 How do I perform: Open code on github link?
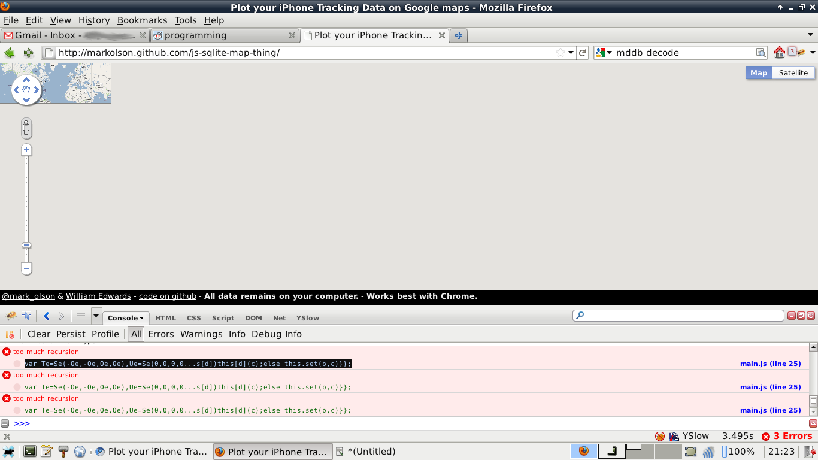[168, 296]
